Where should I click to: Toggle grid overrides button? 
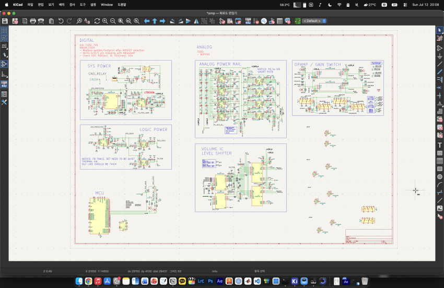point(4,38)
